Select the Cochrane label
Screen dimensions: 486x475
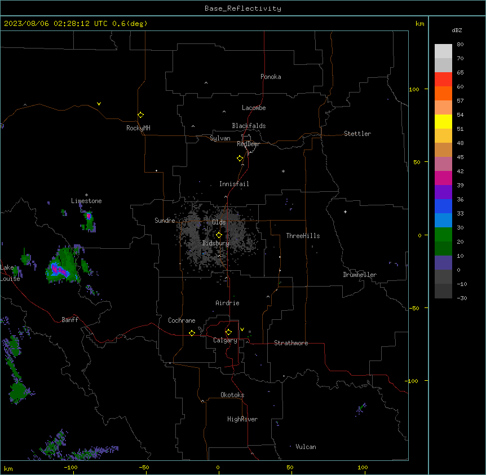point(182,320)
